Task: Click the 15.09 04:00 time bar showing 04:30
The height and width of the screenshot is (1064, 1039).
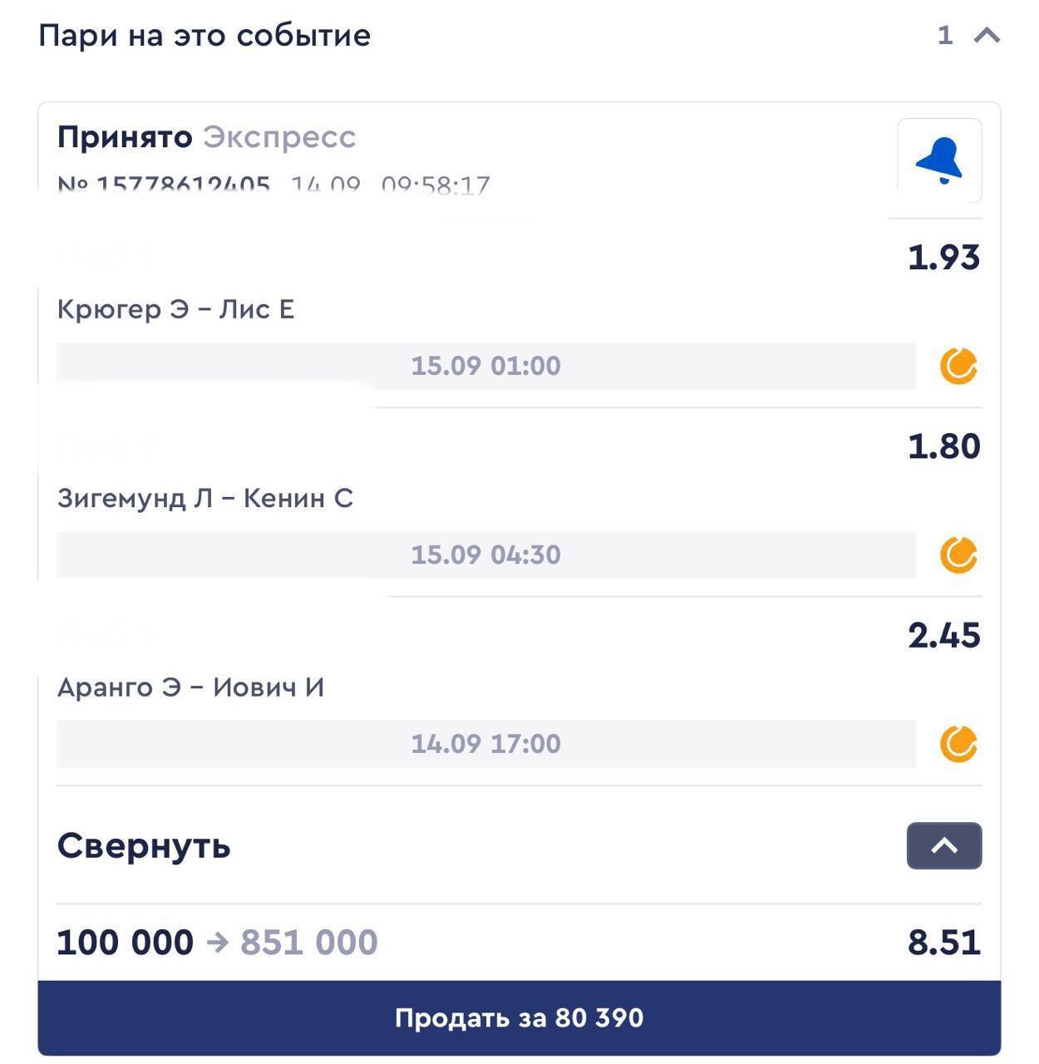Action: (x=486, y=554)
